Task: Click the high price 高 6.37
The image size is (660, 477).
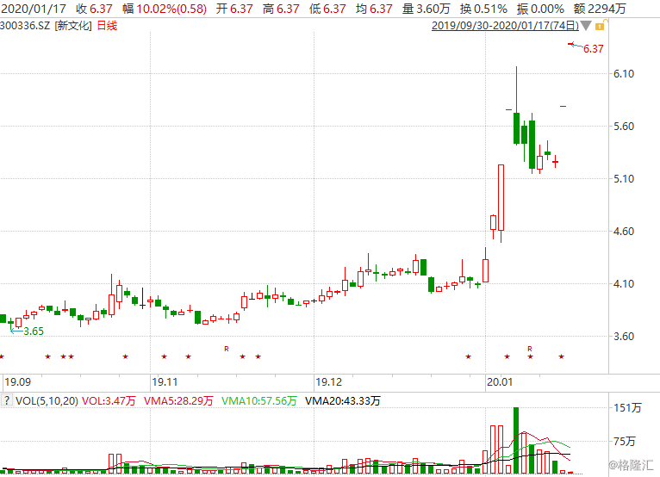Action: coord(281,9)
